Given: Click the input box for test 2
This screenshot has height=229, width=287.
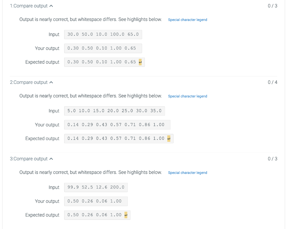Looking at the screenshot, I should pos(114,111).
